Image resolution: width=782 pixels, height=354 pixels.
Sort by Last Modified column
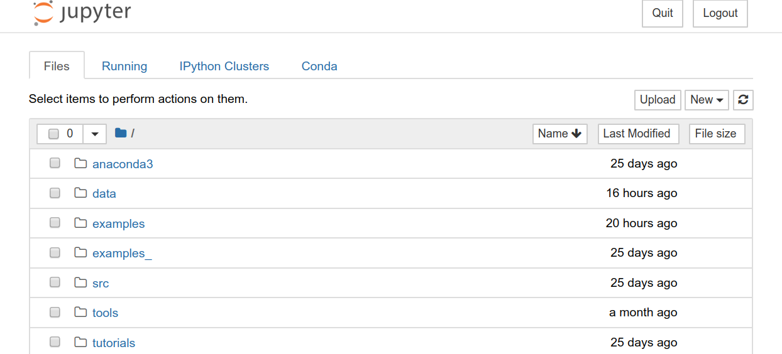(x=637, y=134)
